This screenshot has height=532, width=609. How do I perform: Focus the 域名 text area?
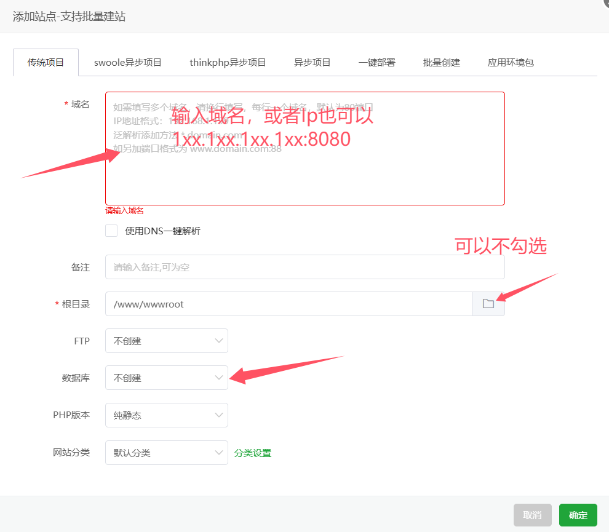[305, 149]
